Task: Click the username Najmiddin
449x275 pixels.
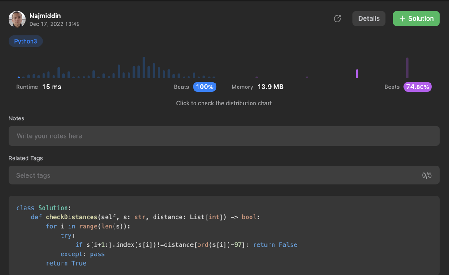Action: [45, 15]
